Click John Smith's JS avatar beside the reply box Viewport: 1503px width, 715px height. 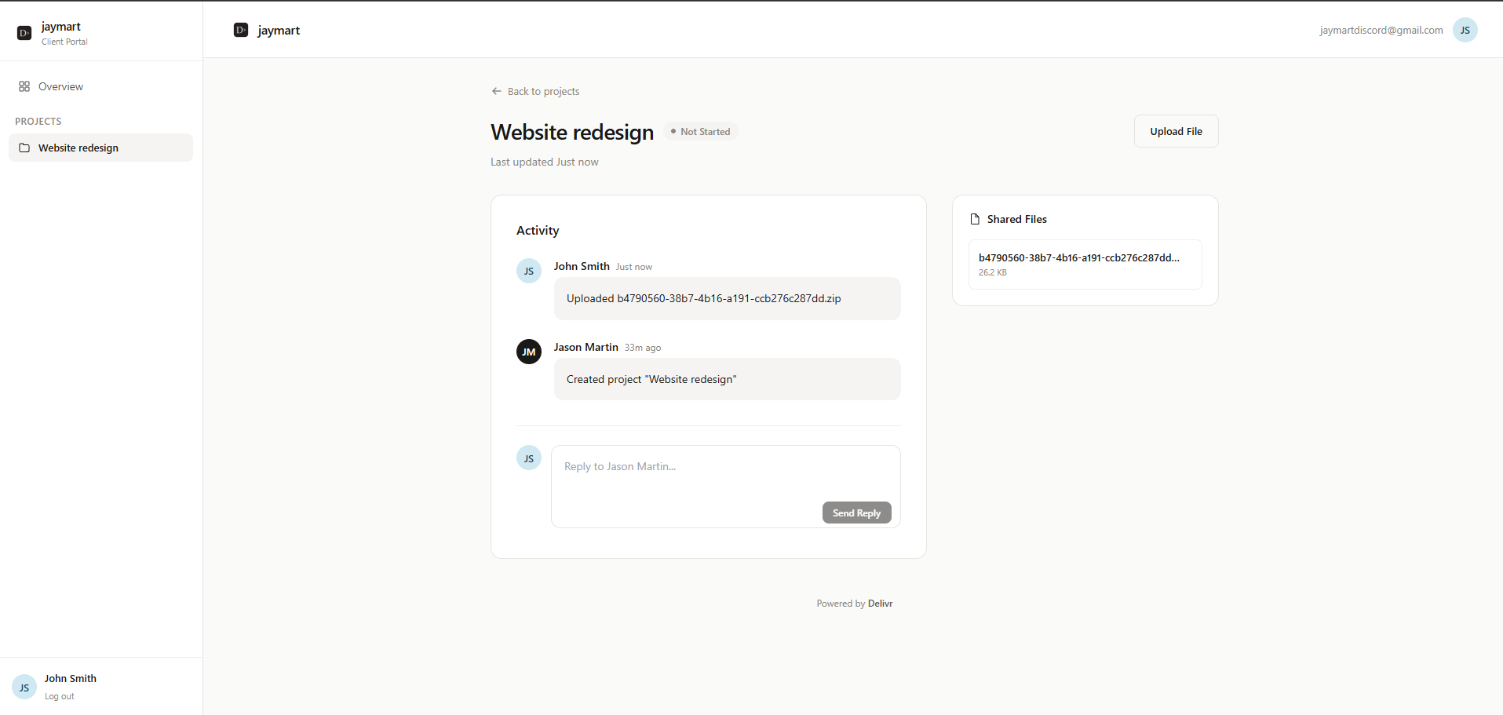(x=528, y=458)
